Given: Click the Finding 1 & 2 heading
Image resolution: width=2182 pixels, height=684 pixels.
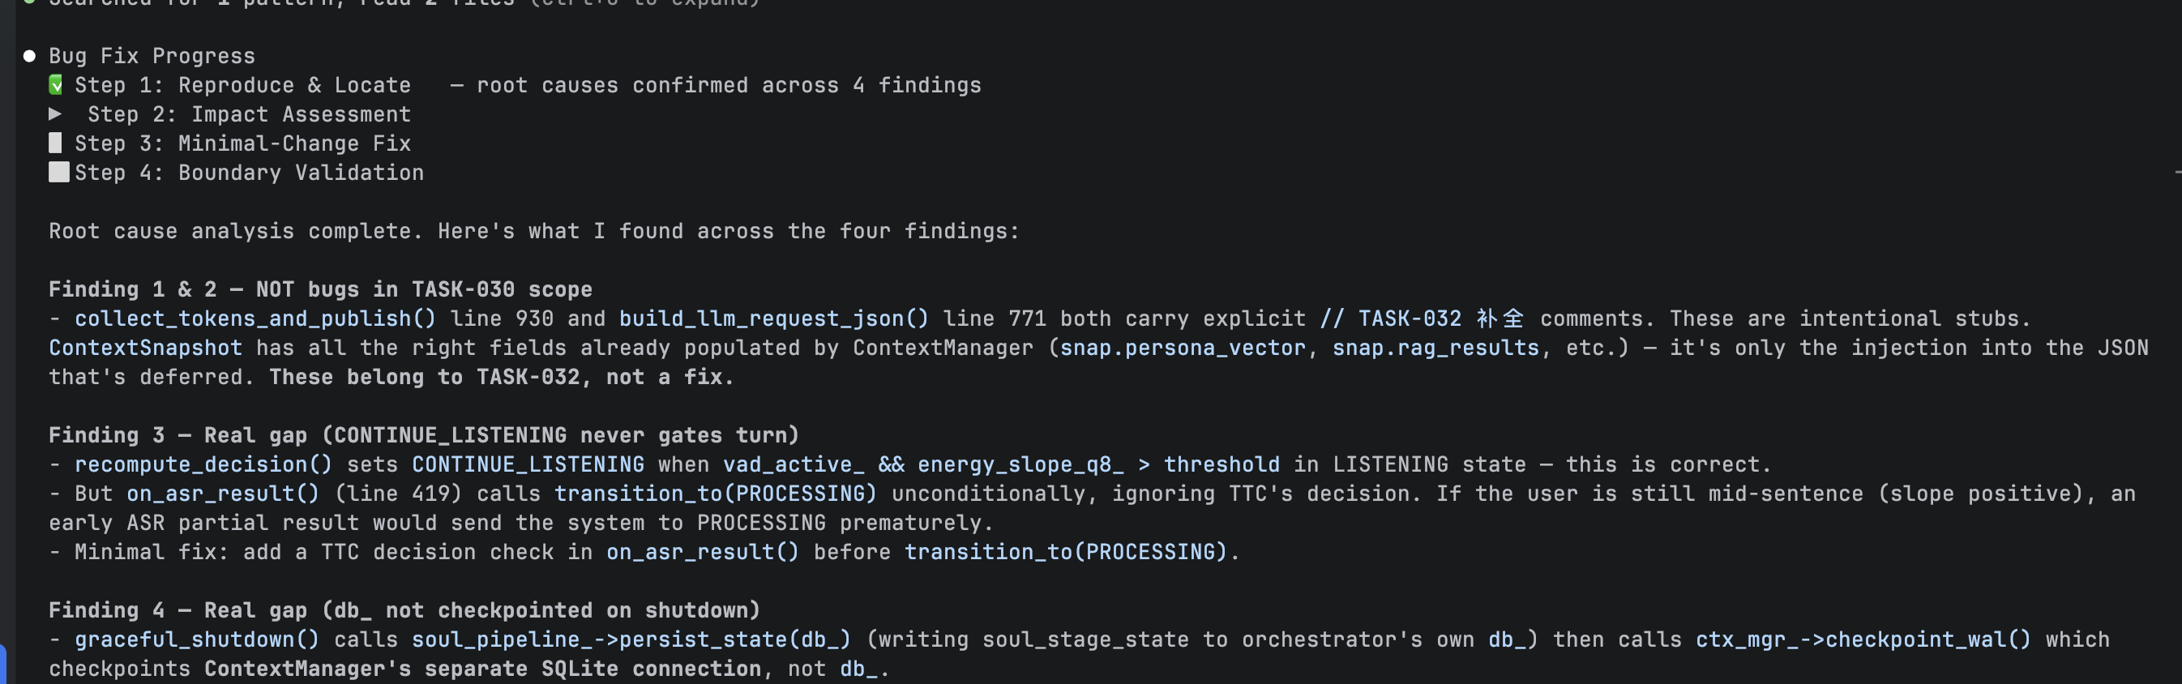Looking at the screenshot, I should (x=320, y=289).
